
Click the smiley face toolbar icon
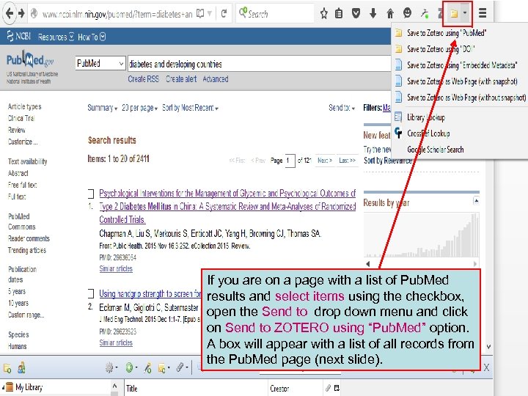[408, 13]
